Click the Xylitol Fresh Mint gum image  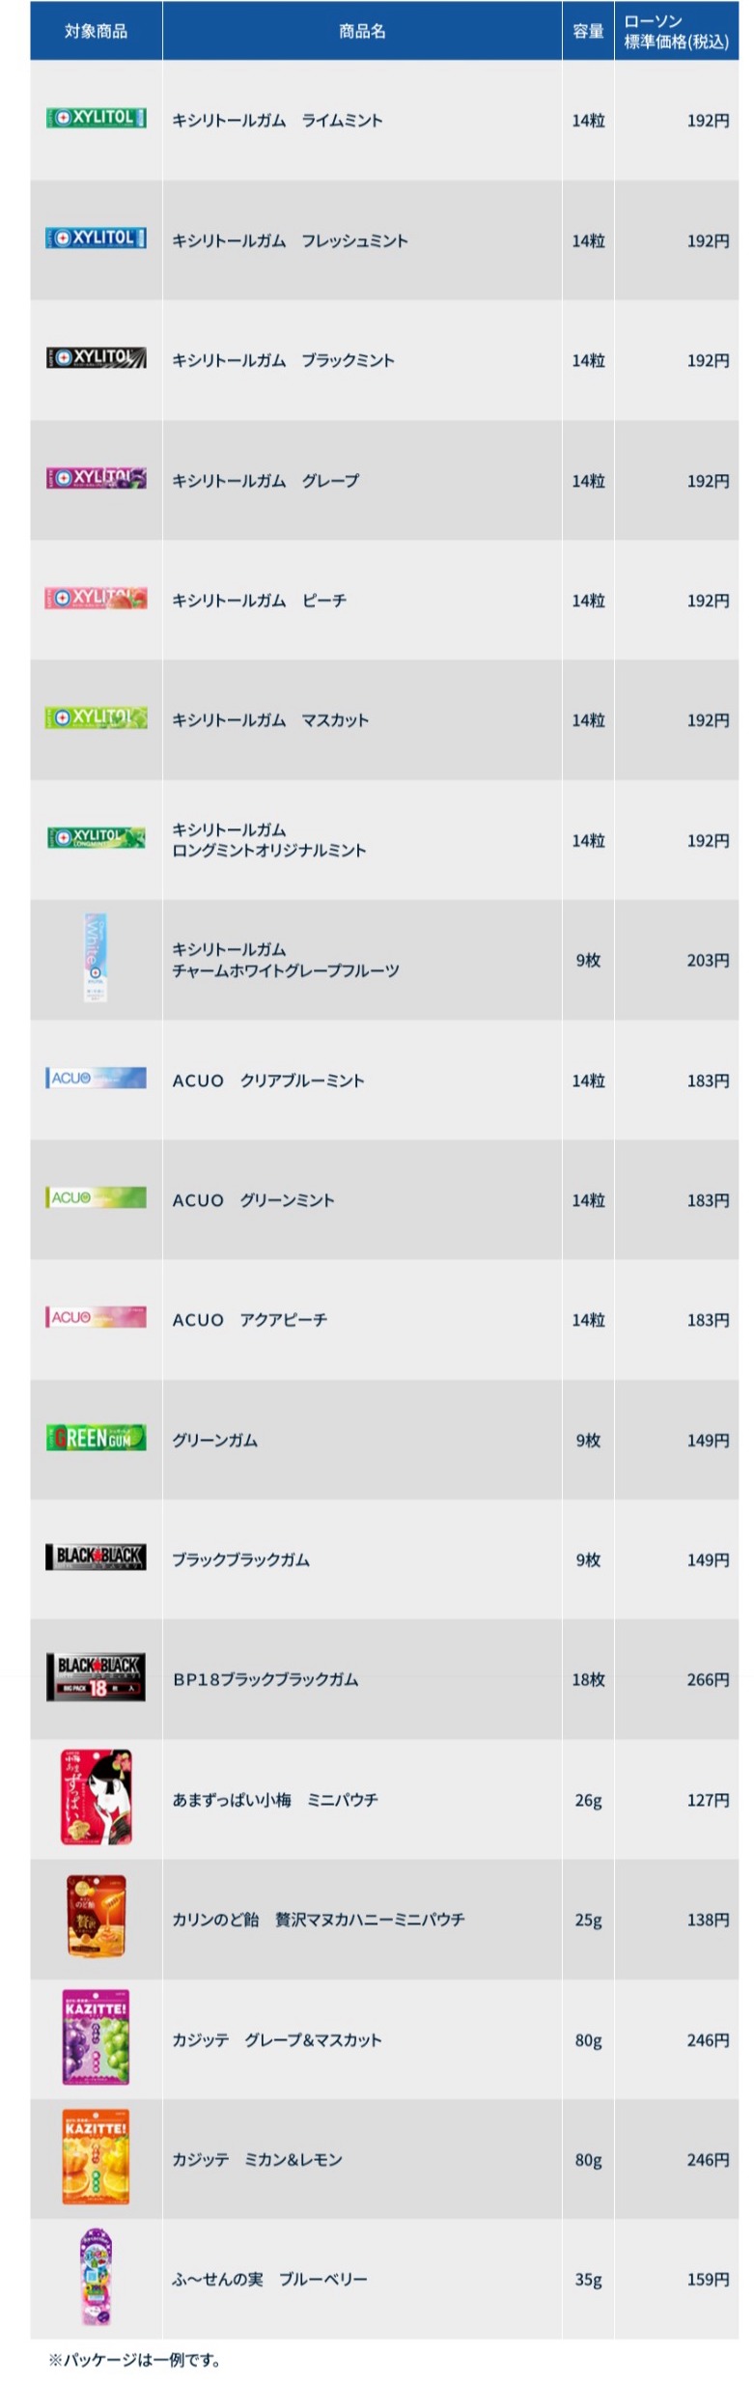[x=97, y=238]
